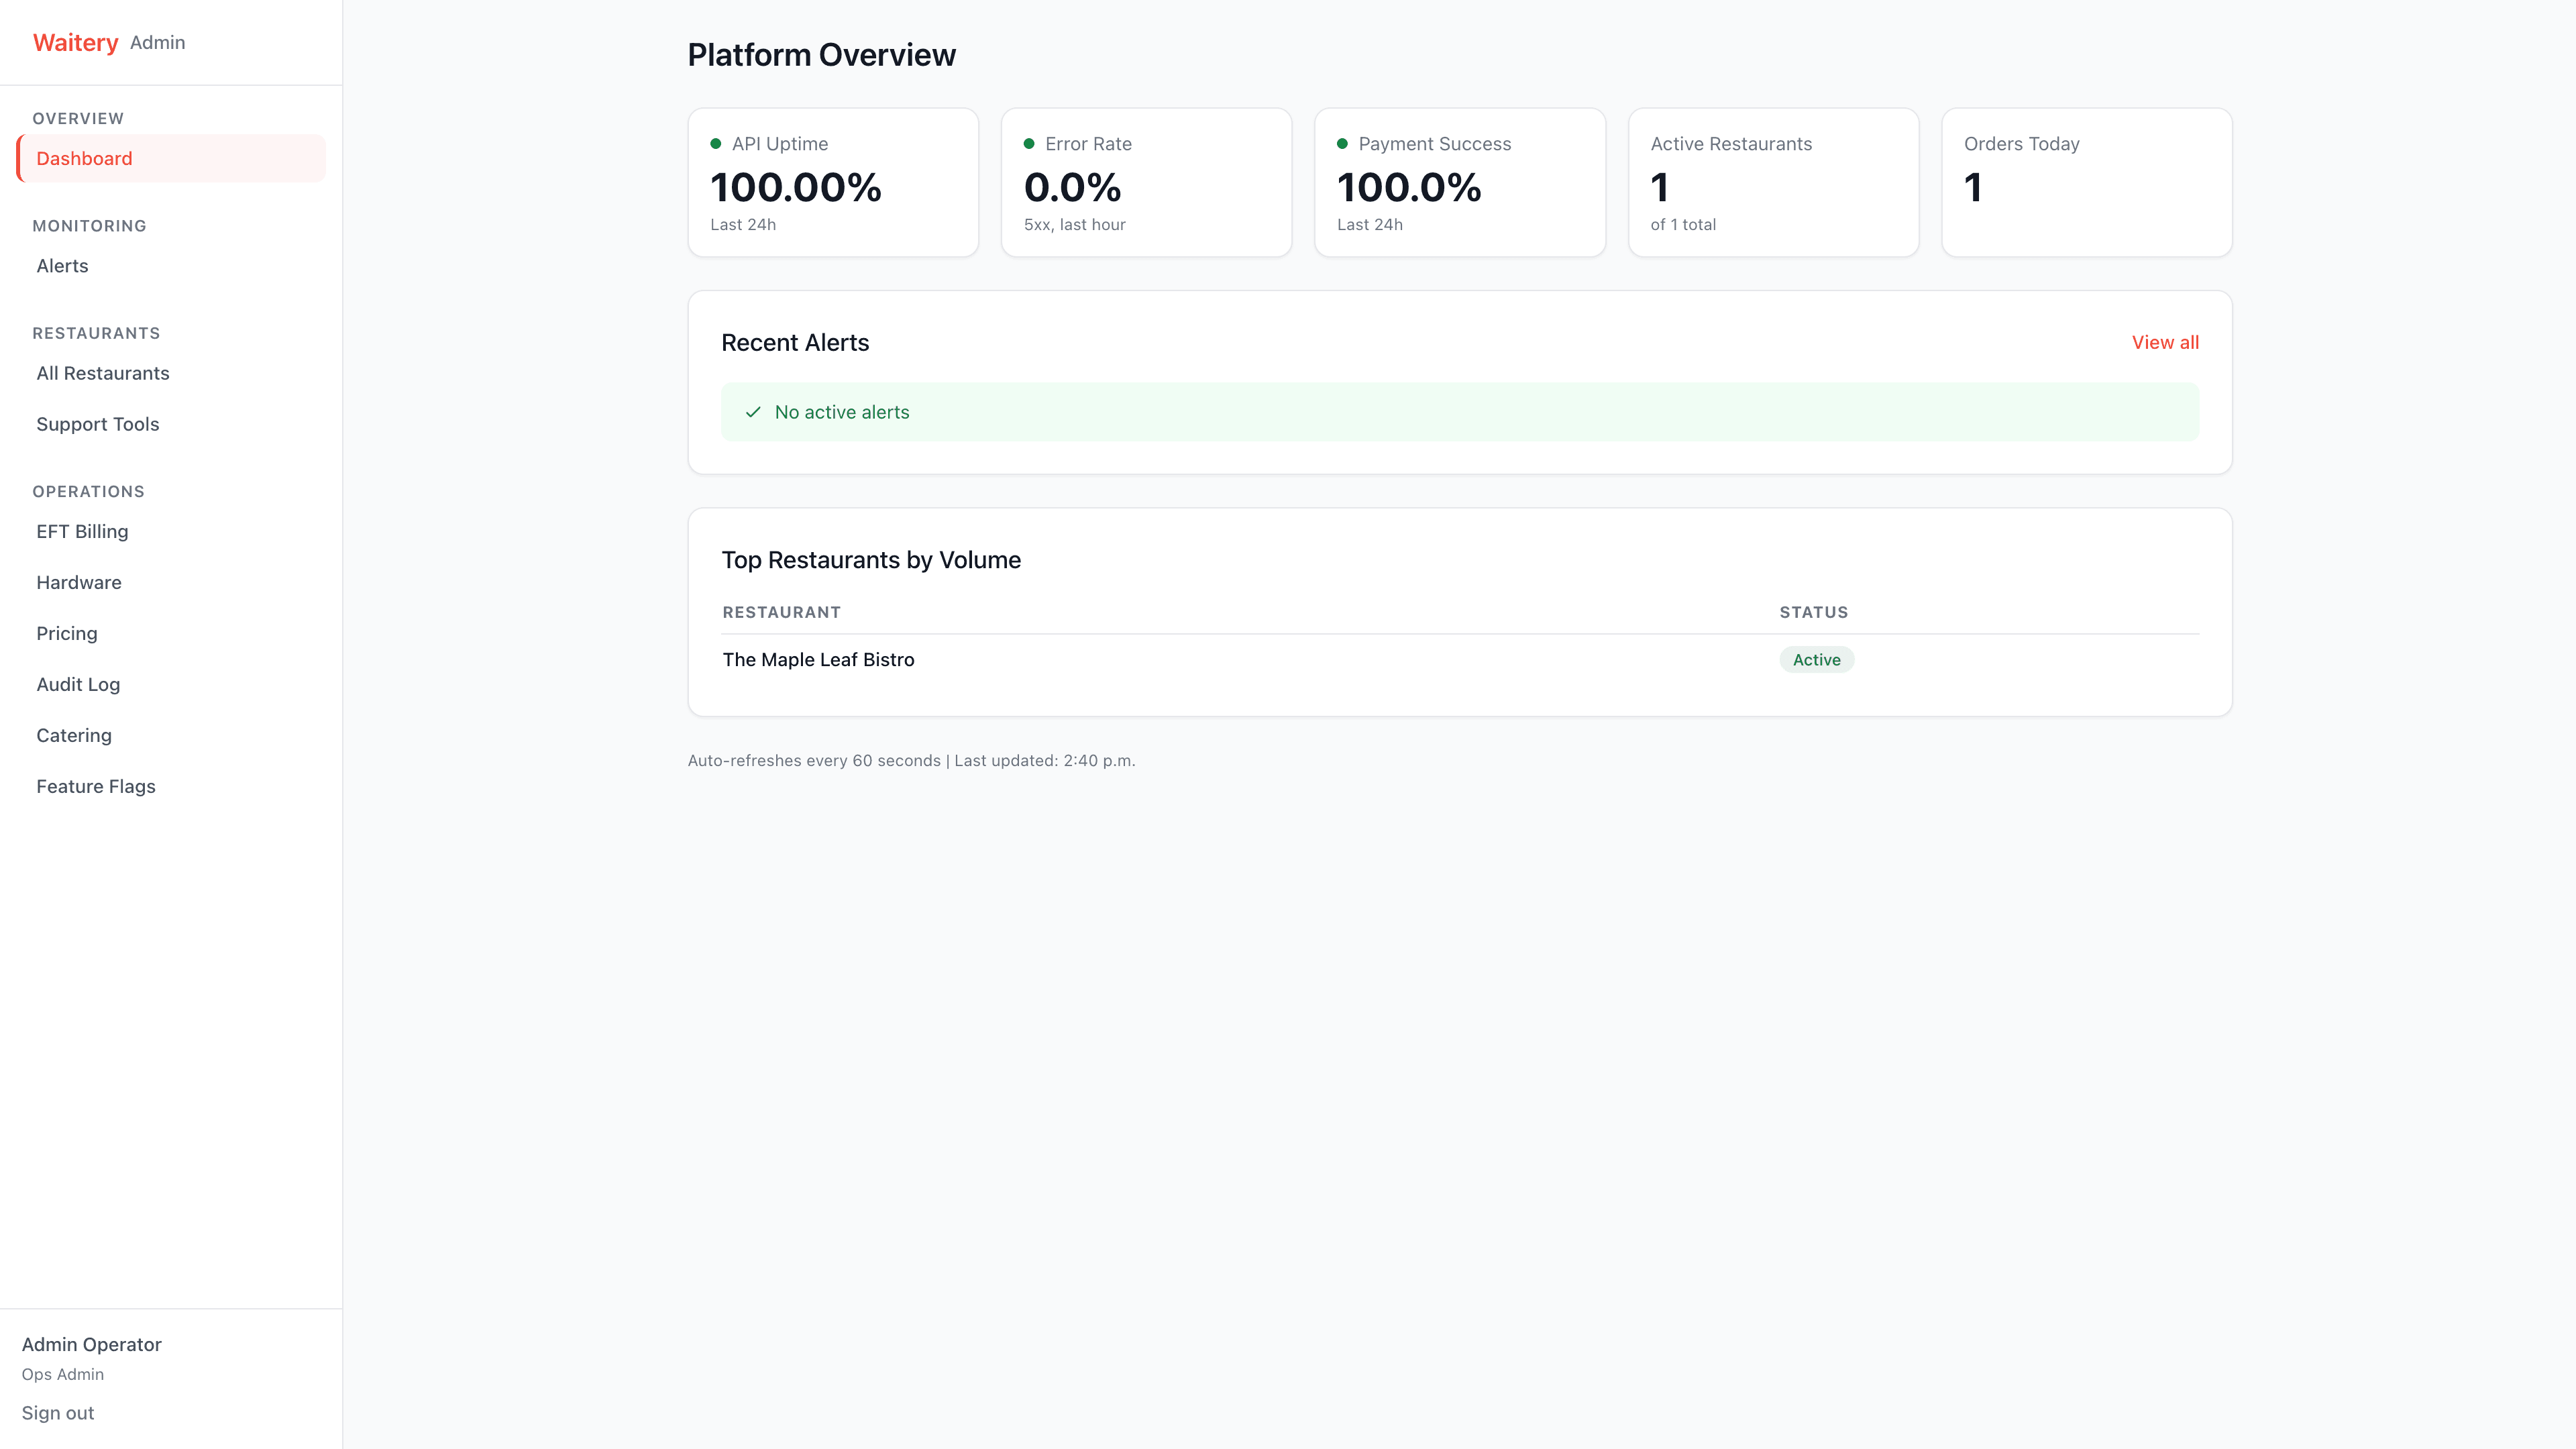Viewport: 2576px width, 1449px height.
Task: Click the auto-refresh last updated text
Action: coord(911,761)
